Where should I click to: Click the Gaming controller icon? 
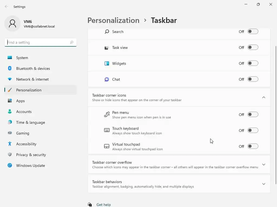point(10,133)
